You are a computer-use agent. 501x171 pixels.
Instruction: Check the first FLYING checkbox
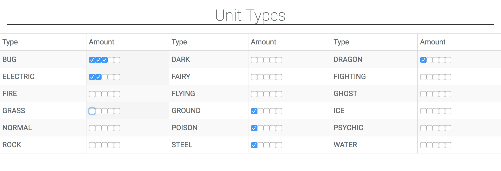(254, 94)
